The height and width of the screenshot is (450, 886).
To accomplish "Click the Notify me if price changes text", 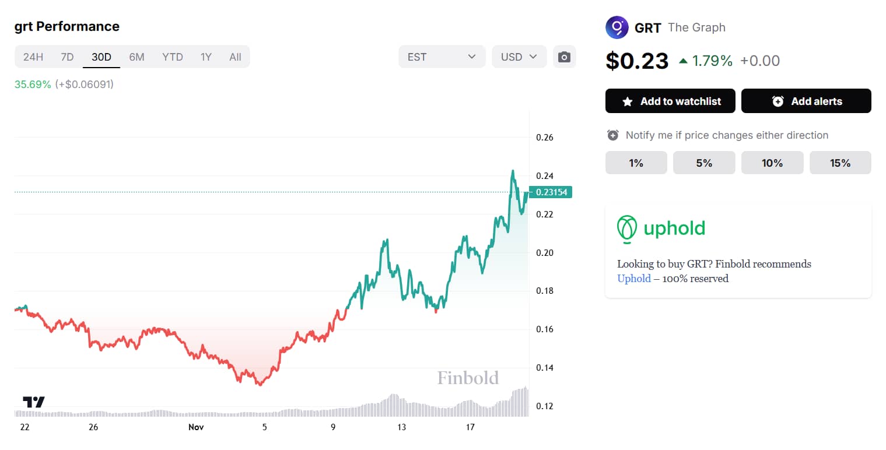I will coord(727,135).
